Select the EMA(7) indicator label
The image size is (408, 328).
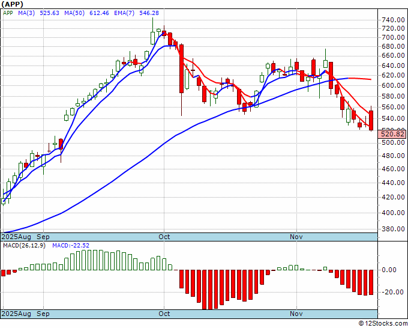124,13
